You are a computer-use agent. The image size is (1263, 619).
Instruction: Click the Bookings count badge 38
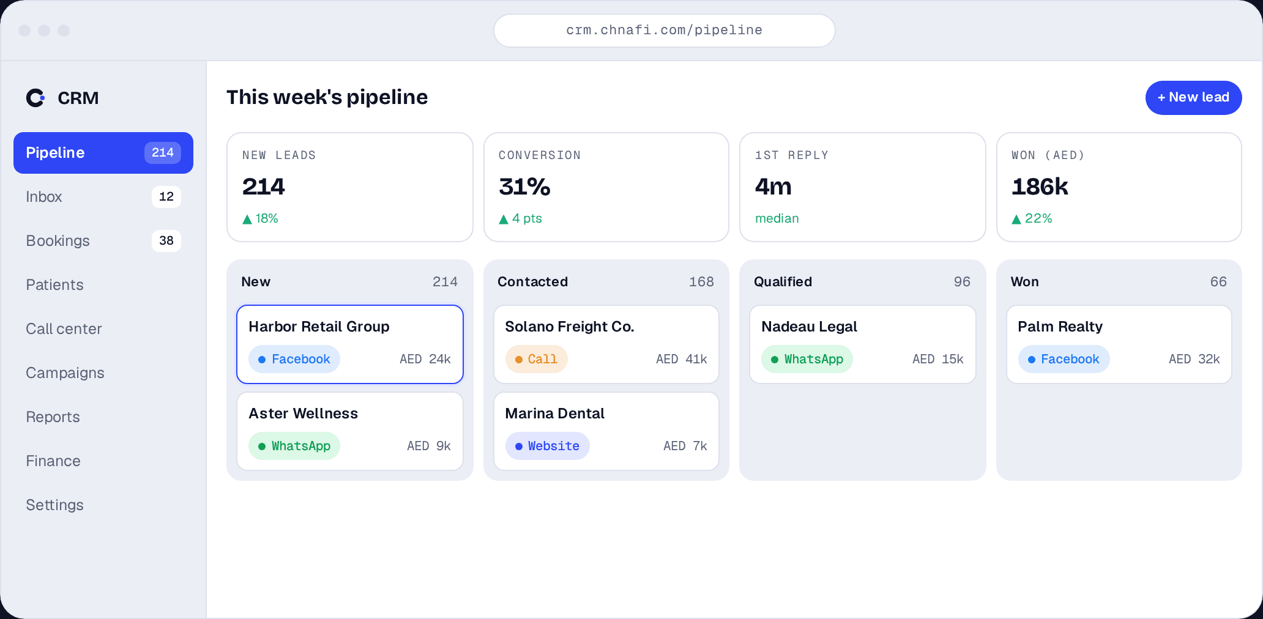pyautogui.click(x=166, y=241)
